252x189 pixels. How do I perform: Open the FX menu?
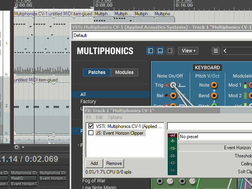(x=89, y=117)
